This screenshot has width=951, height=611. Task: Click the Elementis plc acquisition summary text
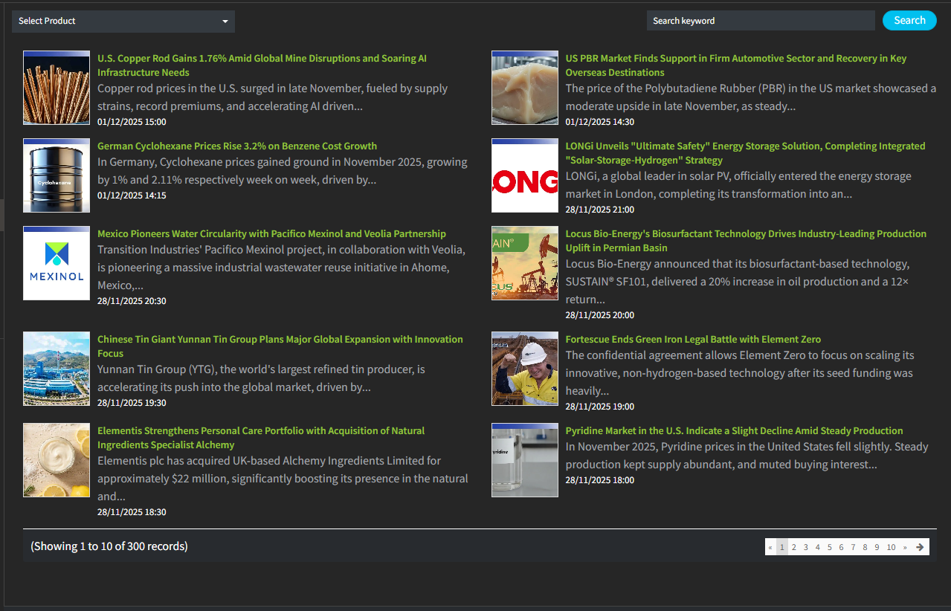[x=283, y=478]
